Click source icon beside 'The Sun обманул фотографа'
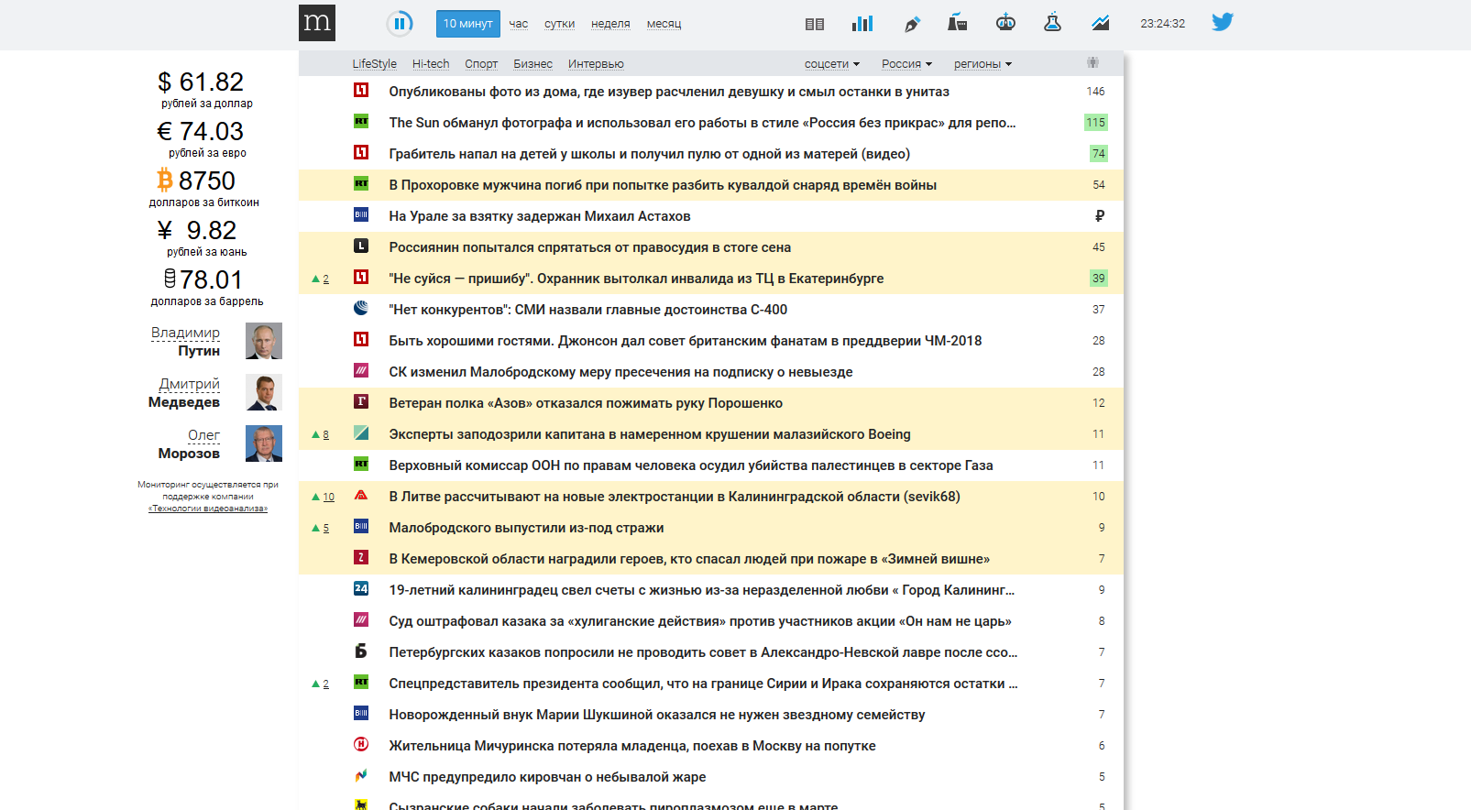 pyautogui.click(x=361, y=121)
